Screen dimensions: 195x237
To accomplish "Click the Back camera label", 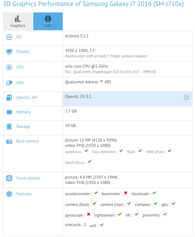I will [27, 141].
